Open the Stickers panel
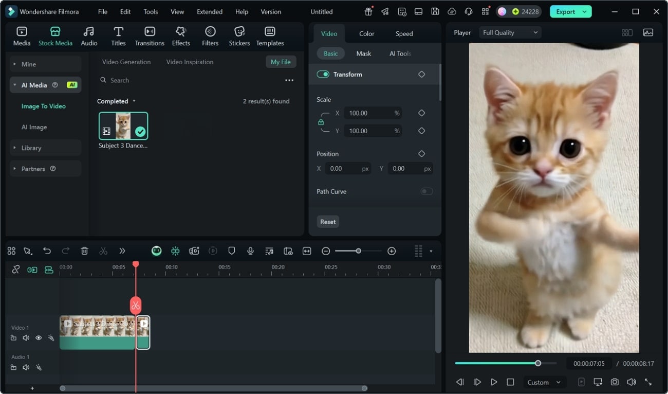The height and width of the screenshot is (394, 668). 239,37
